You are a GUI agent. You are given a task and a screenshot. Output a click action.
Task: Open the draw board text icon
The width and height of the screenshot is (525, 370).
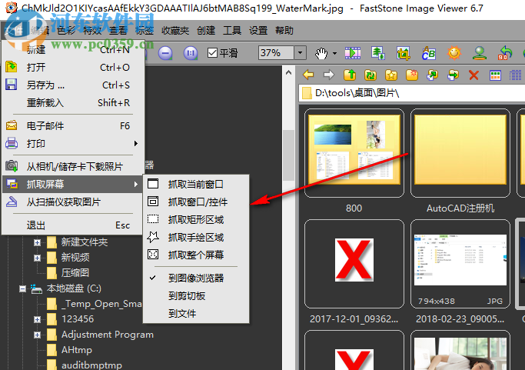click(429, 53)
